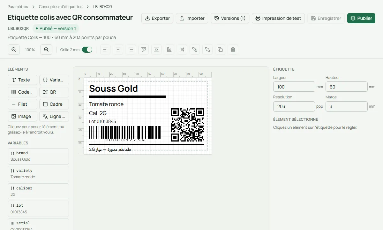Distribute selected elements horizontally
Image resolution: width=383 pixels, height=230 pixels.
(x=182, y=50)
